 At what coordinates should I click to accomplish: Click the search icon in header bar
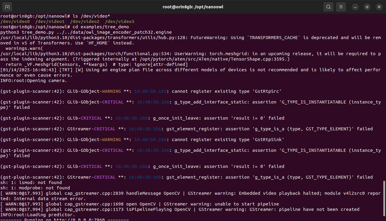click(x=328, y=7)
